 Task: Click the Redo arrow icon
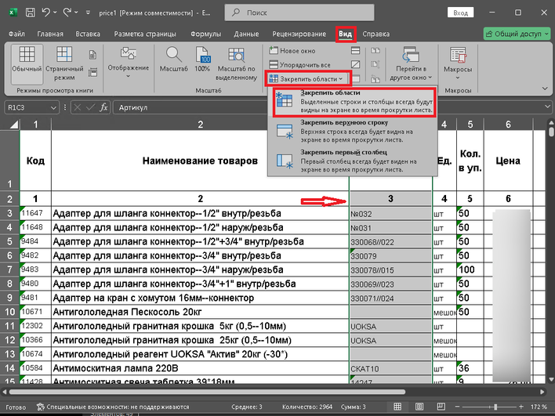(x=67, y=13)
